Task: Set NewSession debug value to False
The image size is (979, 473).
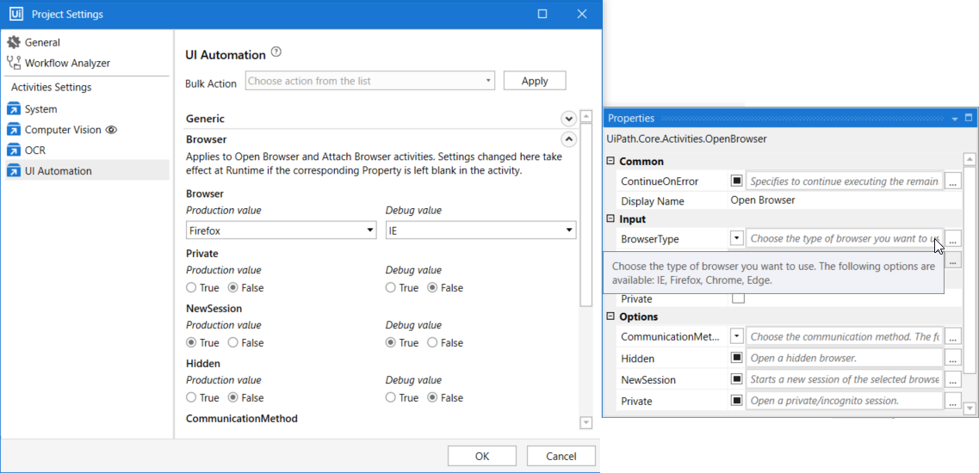Action: [432, 343]
